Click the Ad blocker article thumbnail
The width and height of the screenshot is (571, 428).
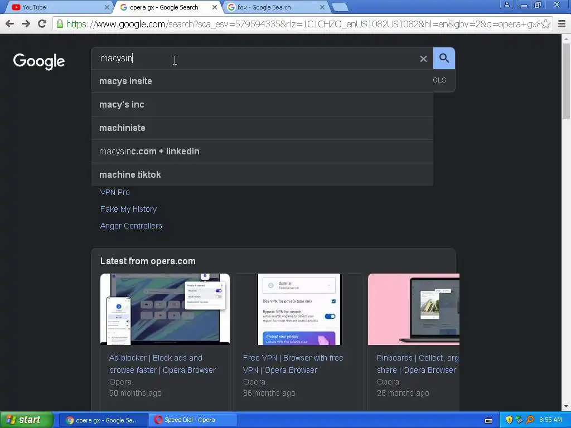click(165, 309)
